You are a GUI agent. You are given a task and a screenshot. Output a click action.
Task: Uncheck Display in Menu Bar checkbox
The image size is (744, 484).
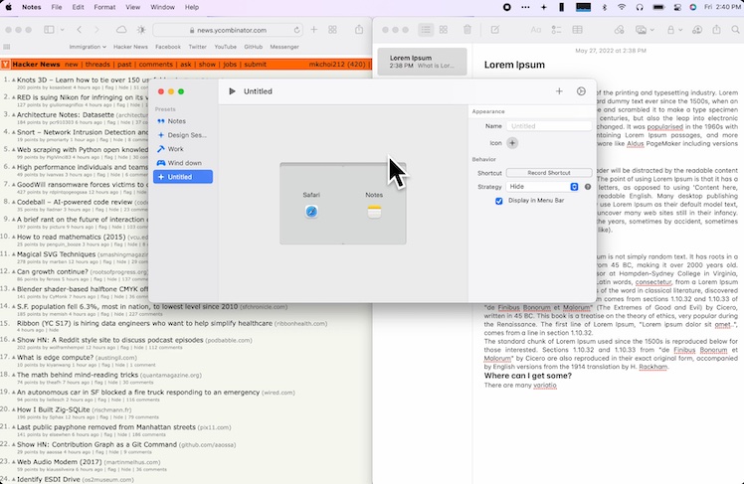[499, 201]
